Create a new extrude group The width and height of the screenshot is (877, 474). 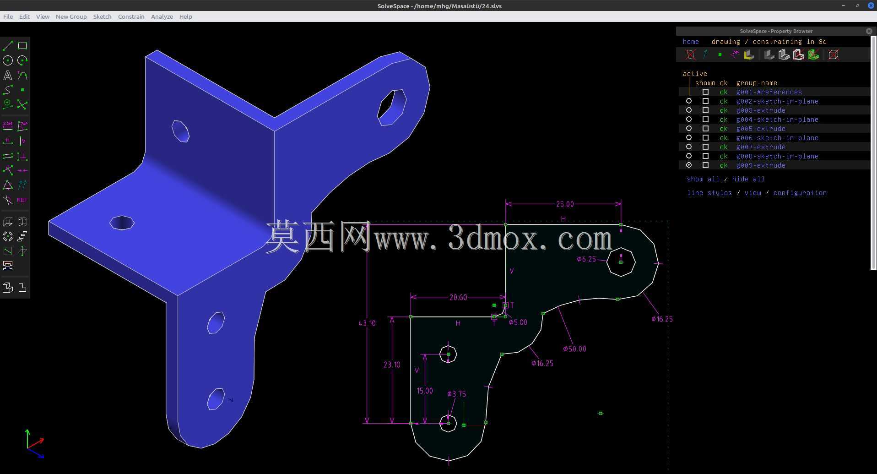coord(8,222)
